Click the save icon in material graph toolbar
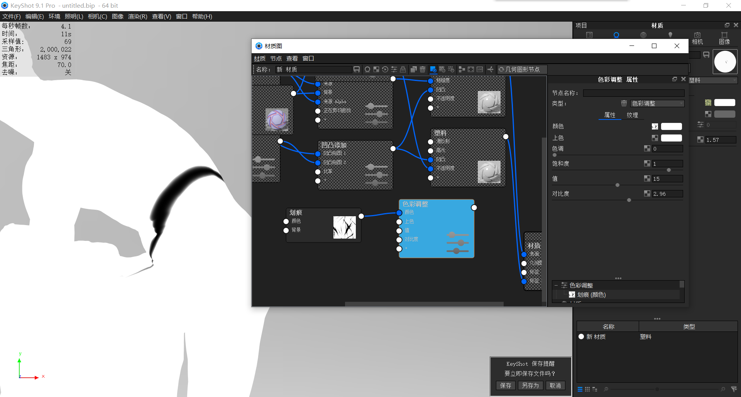The height and width of the screenshot is (397, 741). pyautogui.click(x=357, y=69)
